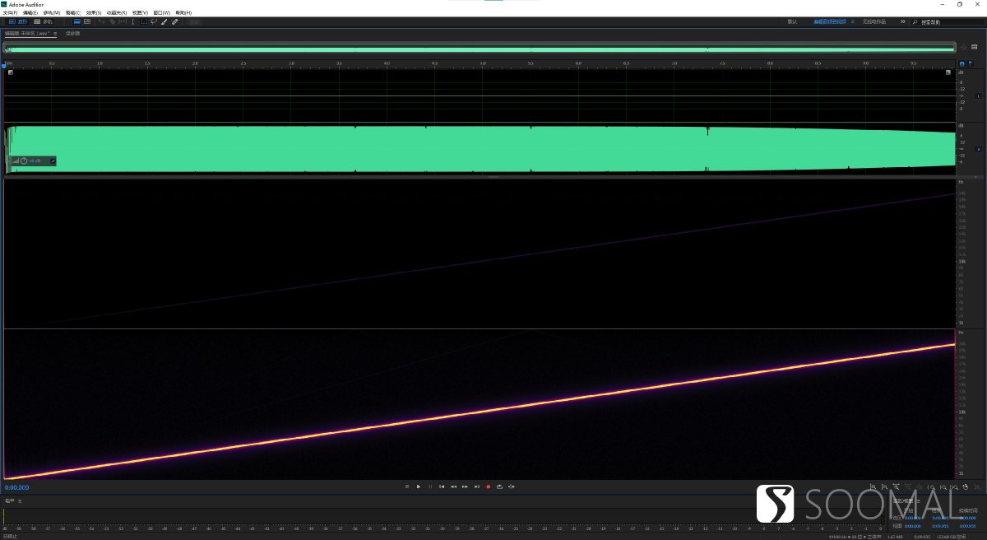
Task: Open the 效果(S) menu
Action: click(x=93, y=12)
